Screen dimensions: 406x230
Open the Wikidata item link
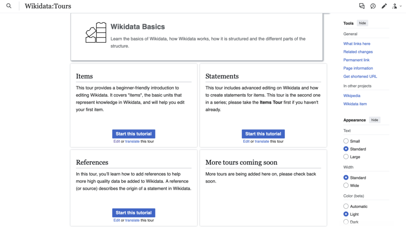355,104
